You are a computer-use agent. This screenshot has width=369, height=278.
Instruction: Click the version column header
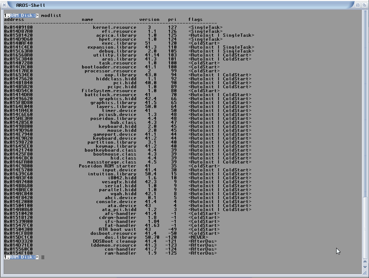[149, 19]
